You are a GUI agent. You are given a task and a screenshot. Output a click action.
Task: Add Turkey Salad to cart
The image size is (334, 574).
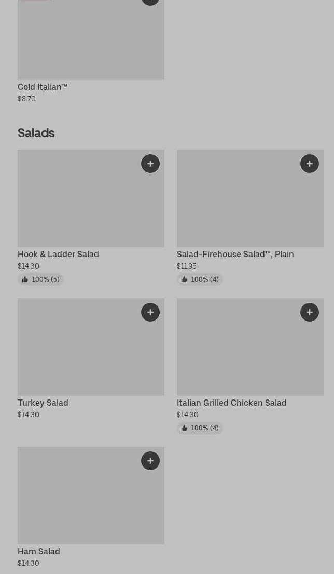[x=150, y=312]
